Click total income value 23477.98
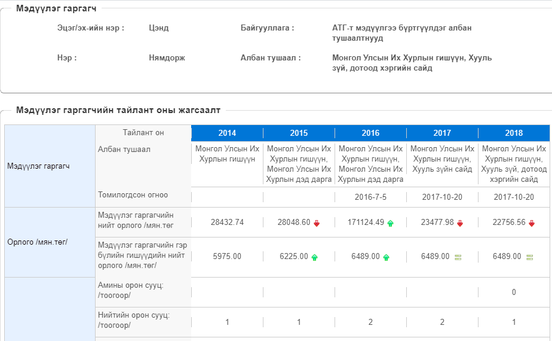This screenshot has height=341, width=552. [x=437, y=222]
